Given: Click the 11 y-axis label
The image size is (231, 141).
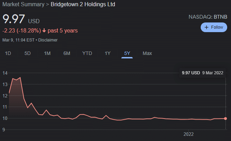Looking at the screenshot, I should pos(5,107).
